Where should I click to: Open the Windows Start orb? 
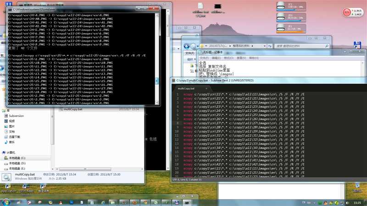[x=6, y=202]
